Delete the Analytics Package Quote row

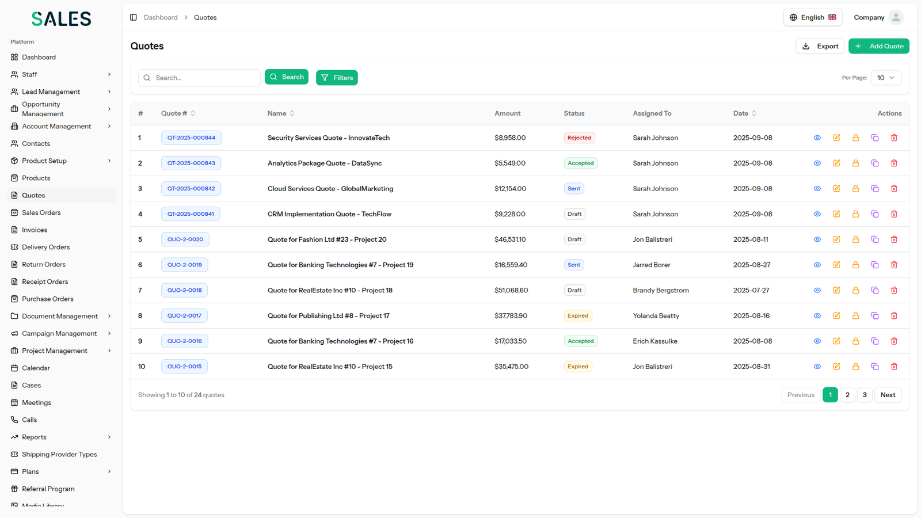[x=894, y=163]
